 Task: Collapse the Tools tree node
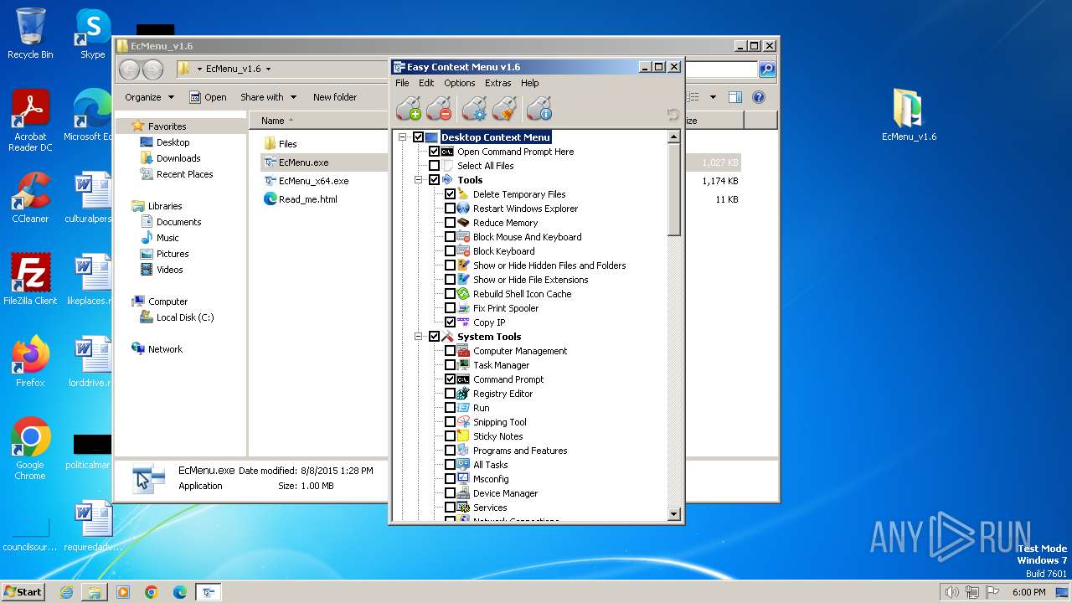(x=418, y=180)
